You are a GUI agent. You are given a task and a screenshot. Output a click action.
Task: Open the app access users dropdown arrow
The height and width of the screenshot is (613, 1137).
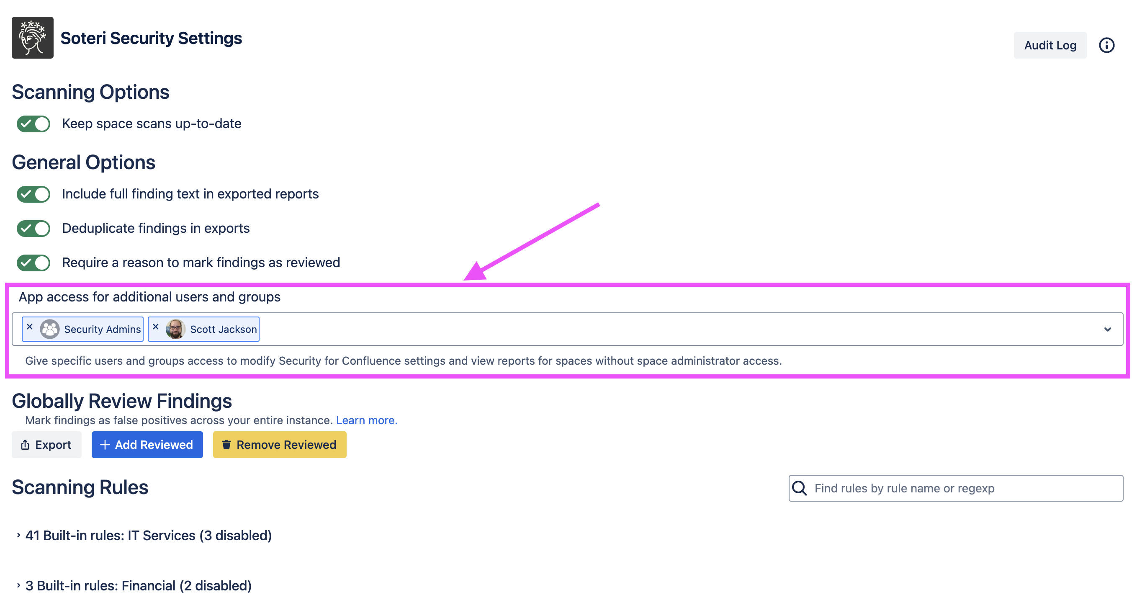point(1107,329)
